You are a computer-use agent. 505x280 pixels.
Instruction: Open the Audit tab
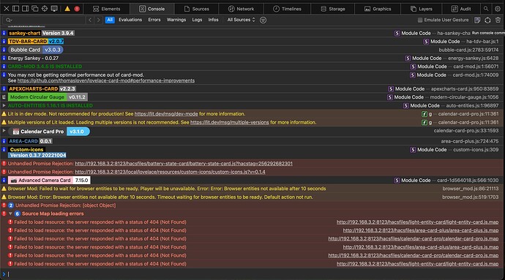pos(461,9)
